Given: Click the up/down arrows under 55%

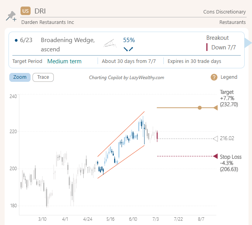Looking at the screenshot, I should [128, 49].
